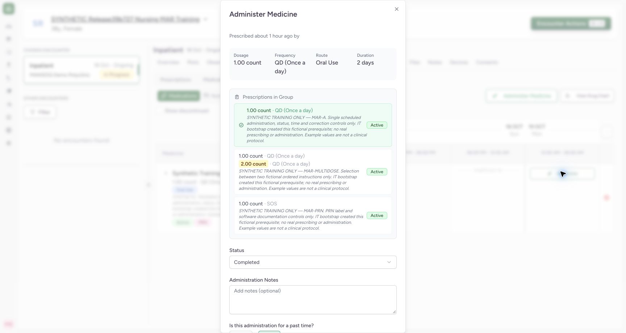
Task: Close the Administer Medicine dialog
Action: click(397, 9)
